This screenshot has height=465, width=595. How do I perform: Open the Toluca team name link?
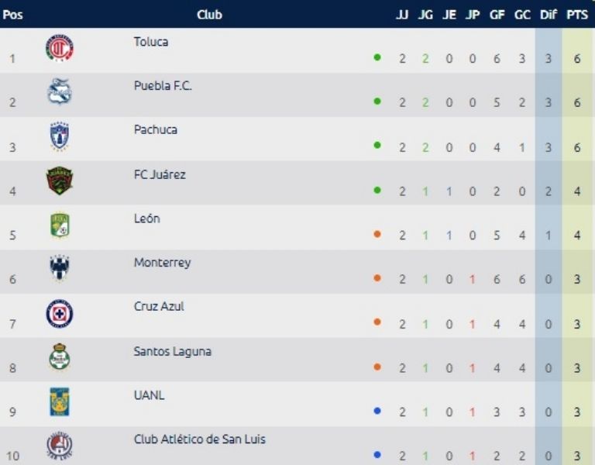pos(150,42)
